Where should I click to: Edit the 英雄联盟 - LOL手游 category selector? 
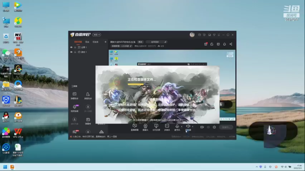coord(122,46)
